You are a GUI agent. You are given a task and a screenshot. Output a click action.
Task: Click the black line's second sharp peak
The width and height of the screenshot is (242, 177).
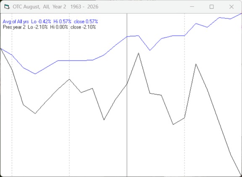click(x=196, y=64)
